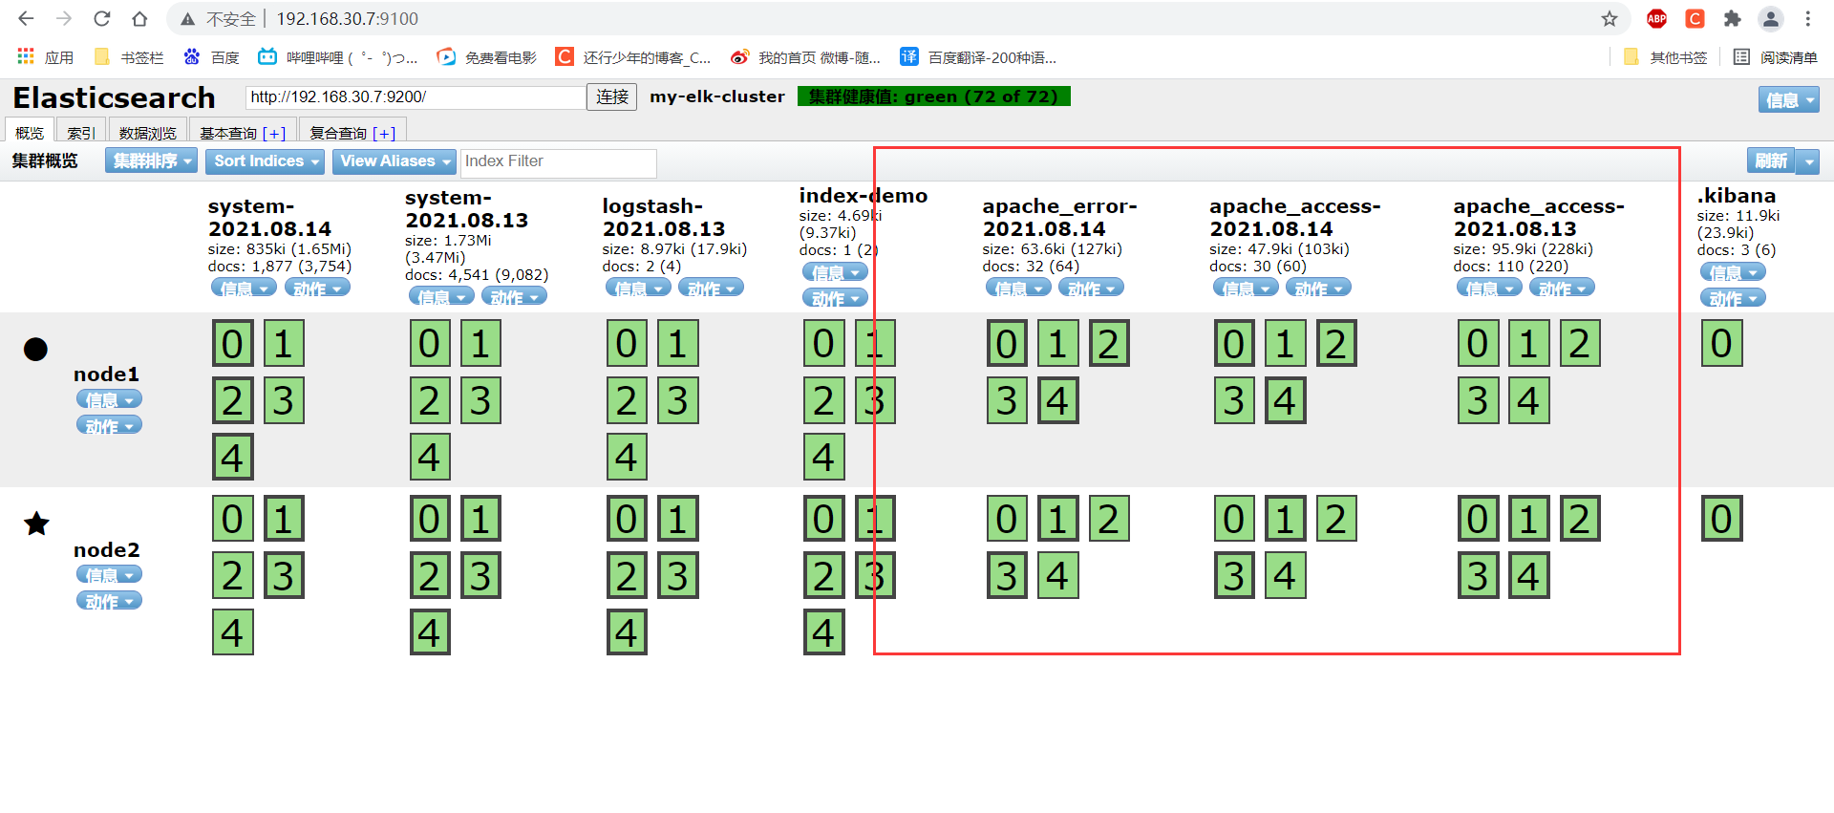Open the ABP adblock extension
1834x813 pixels.
tap(1657, 18)
